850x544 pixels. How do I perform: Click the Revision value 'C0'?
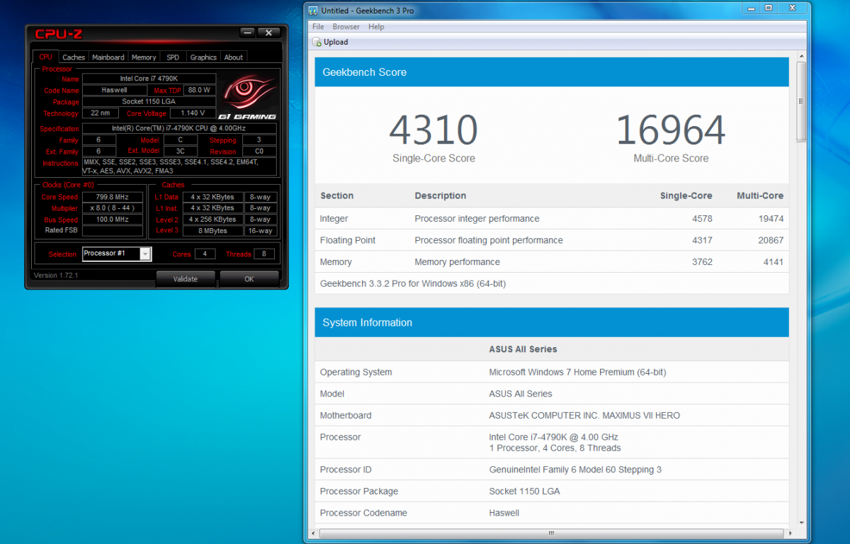click(259, 151)
